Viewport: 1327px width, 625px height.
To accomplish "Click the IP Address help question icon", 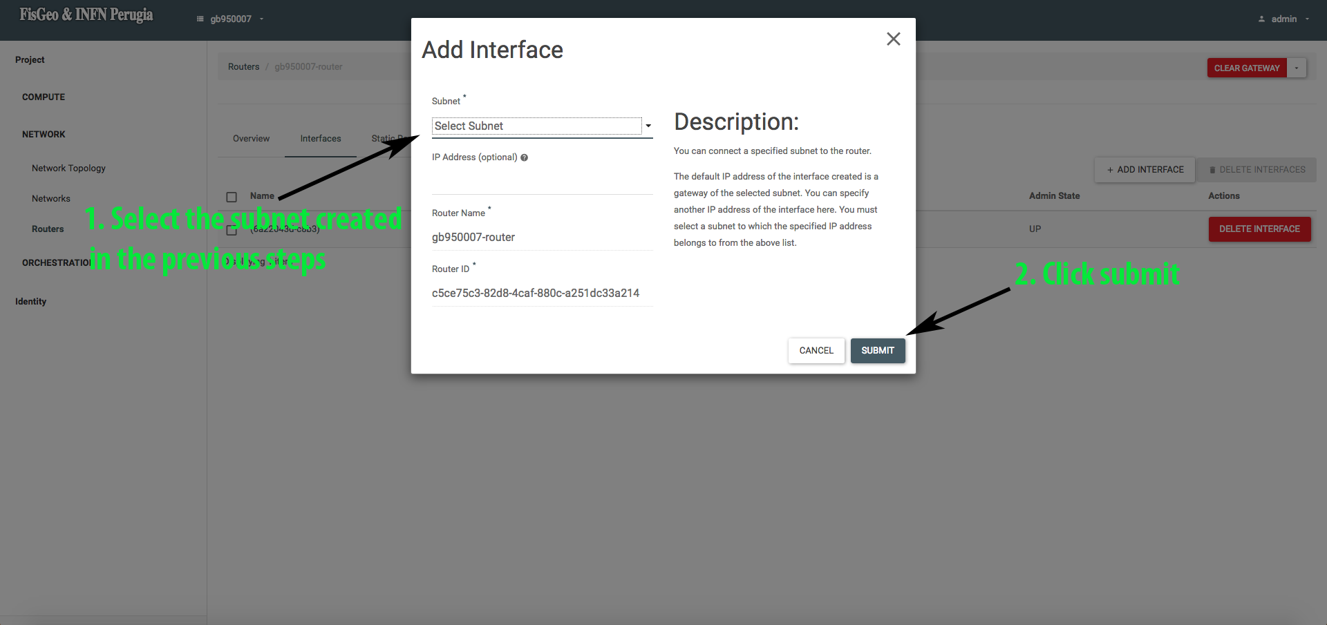I will [x=524, y=157].
